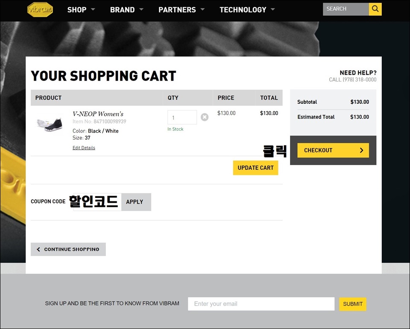Click the yellow search magnifier icon
Image resolution: width=410 pixels, height=329 pixels.
pos(375,9)
